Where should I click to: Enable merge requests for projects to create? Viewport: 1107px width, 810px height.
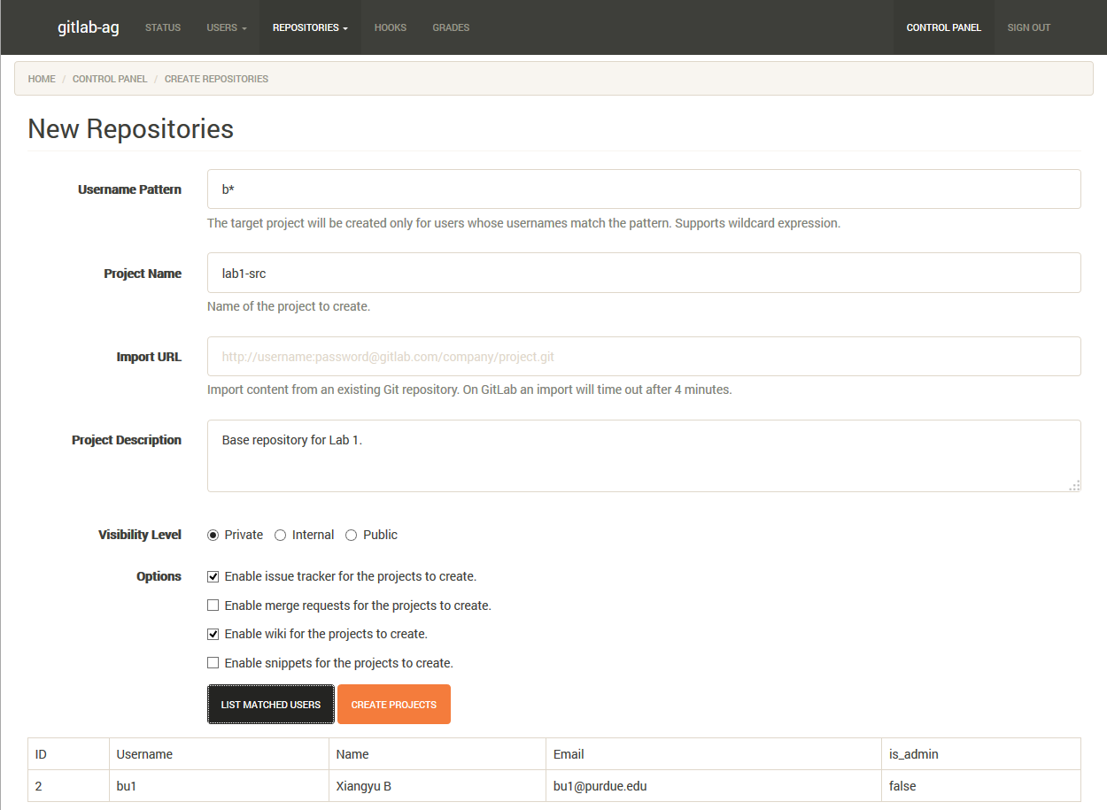coord(213,605)
